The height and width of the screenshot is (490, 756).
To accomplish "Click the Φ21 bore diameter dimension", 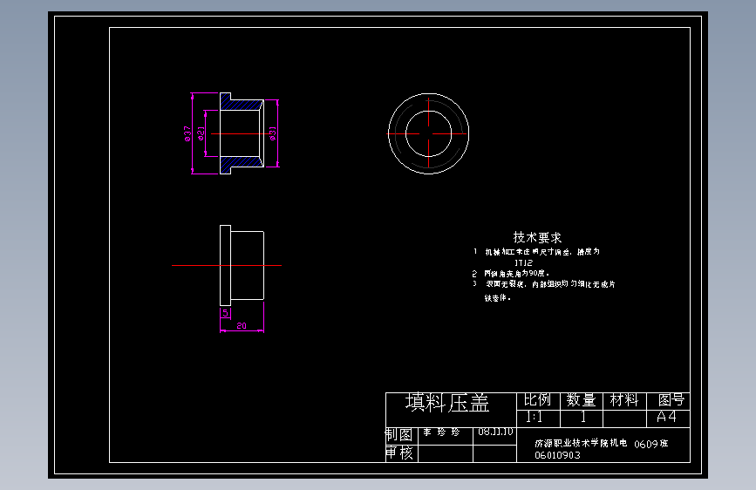I will tap(201, 133).
